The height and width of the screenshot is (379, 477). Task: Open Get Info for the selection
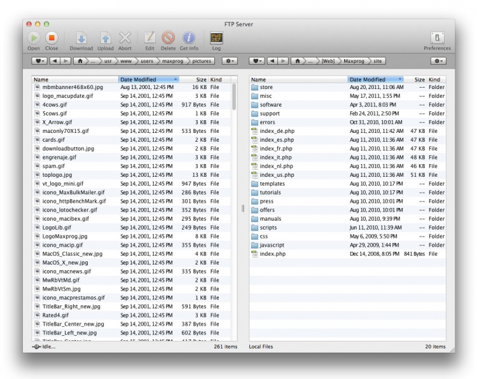click(189, 38)
